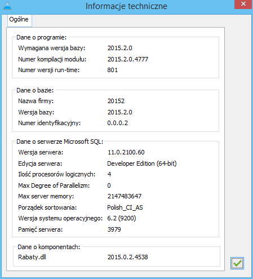Click the Developer Edition (64-bit) value
Screen dimensions: 253x279
(x=142, y=163)
